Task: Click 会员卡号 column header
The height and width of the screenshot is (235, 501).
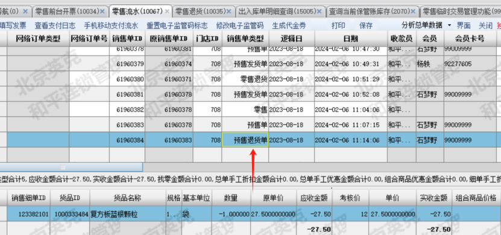Action: pyautogui.click(x=470, y=39)
